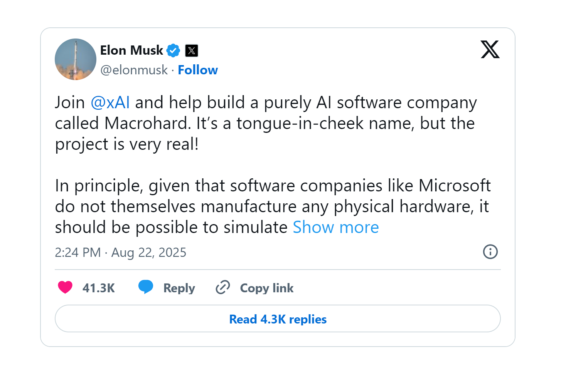The image size is (561, 367).
Task: Click the small X affiliation badge beside the name
Action: (x=192, y=50)
